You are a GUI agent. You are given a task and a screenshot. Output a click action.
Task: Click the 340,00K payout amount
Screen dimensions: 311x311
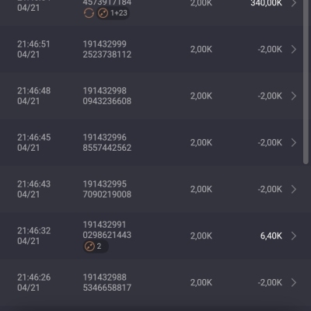pyautogui.click(x=267, y=3)
